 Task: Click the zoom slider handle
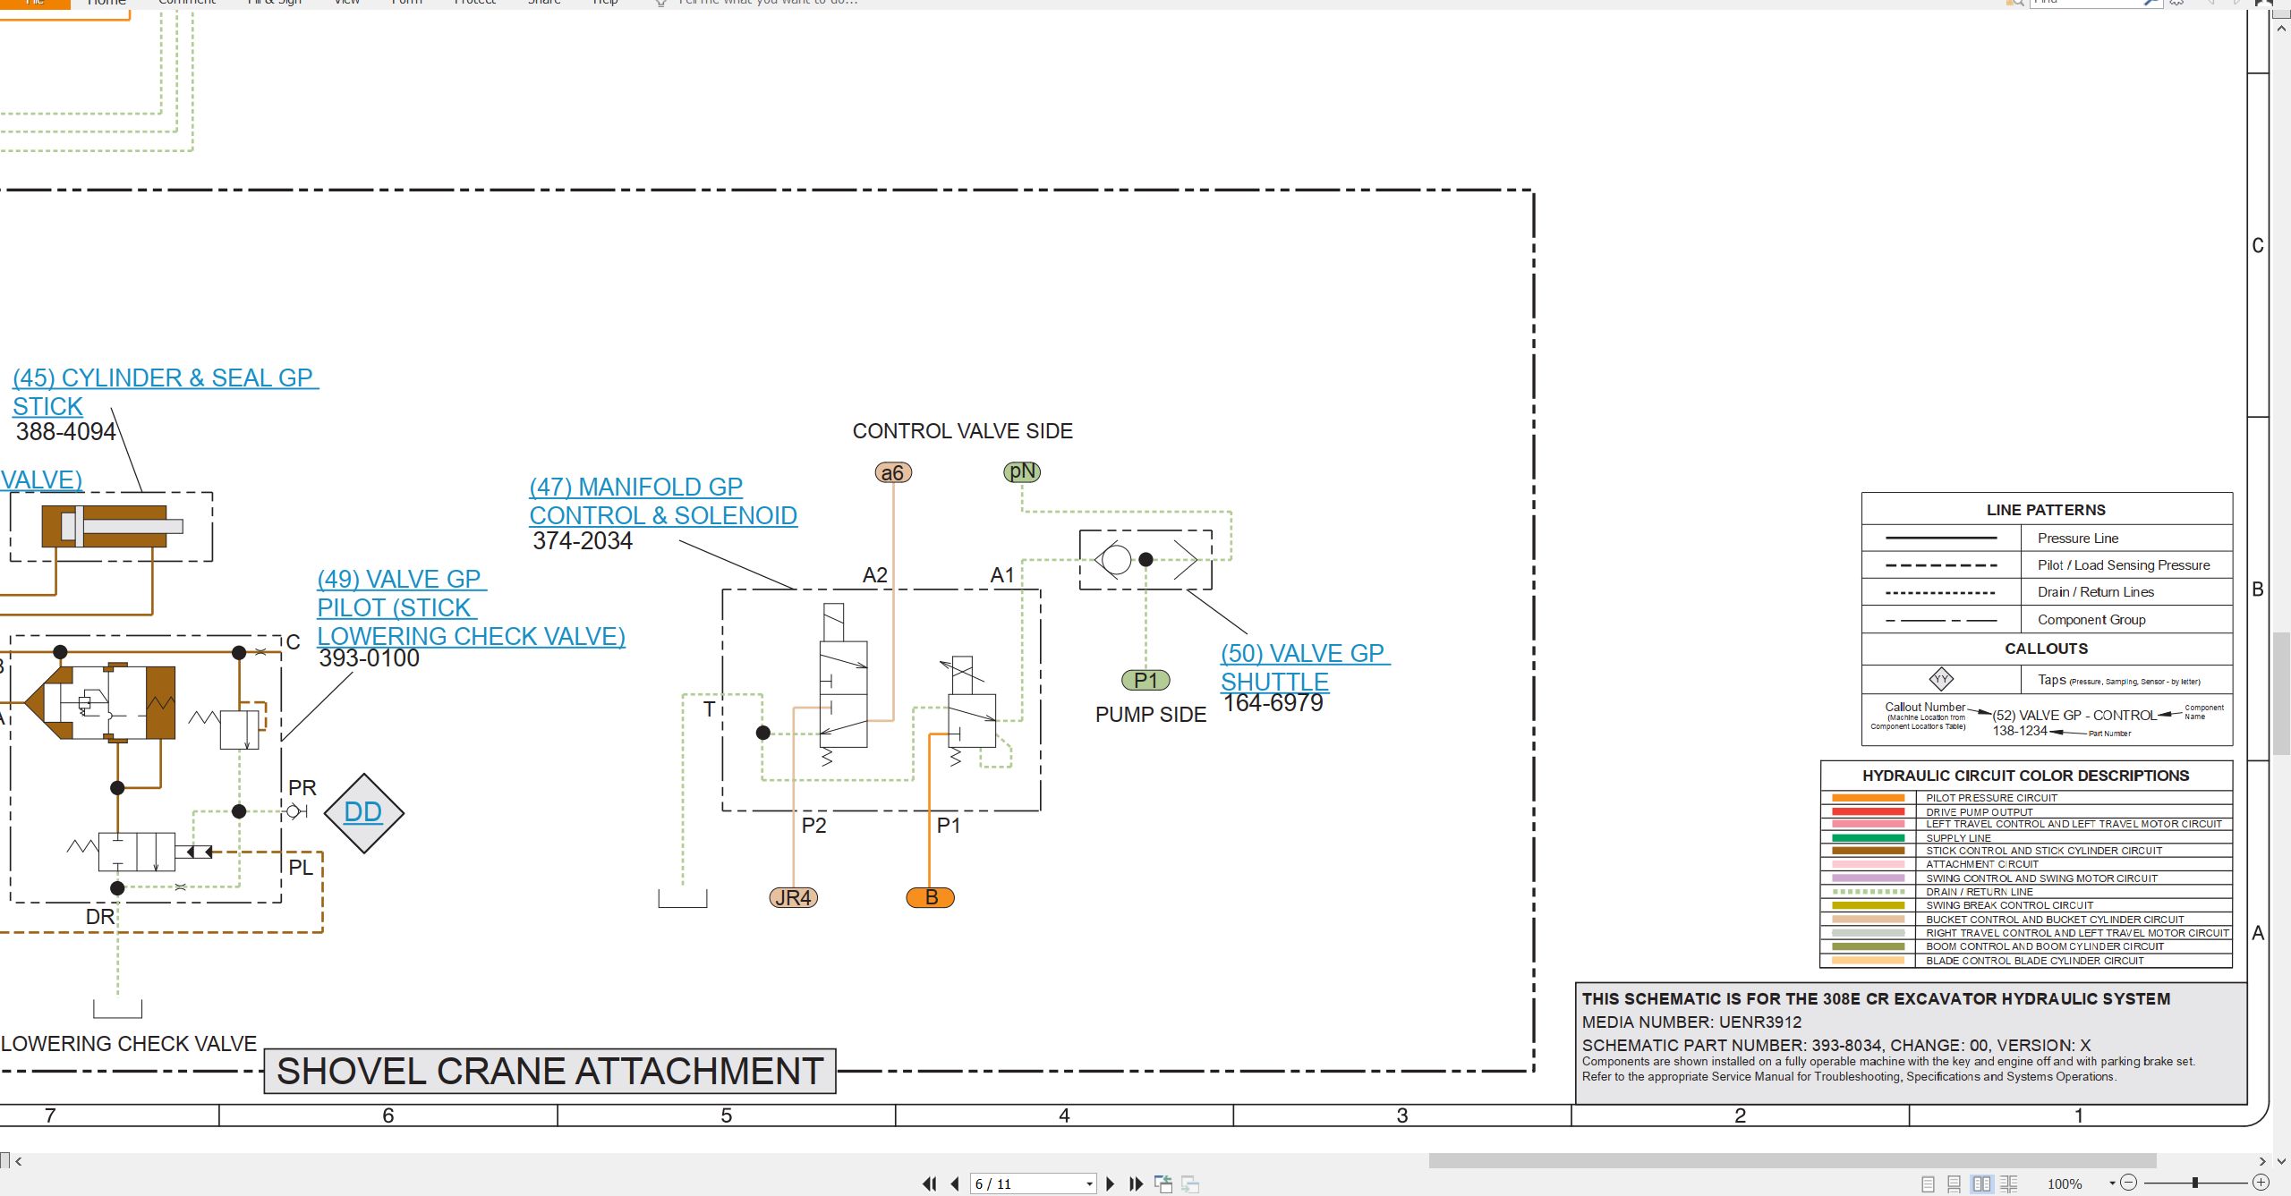[x=2194, y=1183]
